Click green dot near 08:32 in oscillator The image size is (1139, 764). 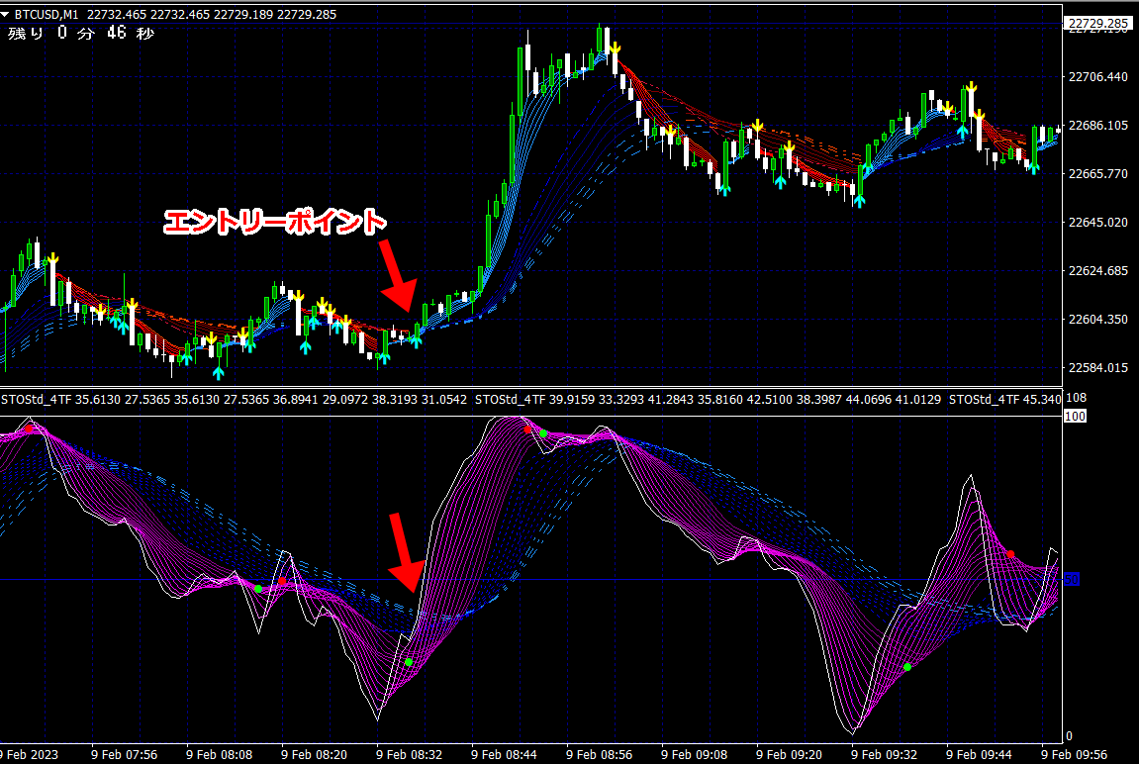408,662
